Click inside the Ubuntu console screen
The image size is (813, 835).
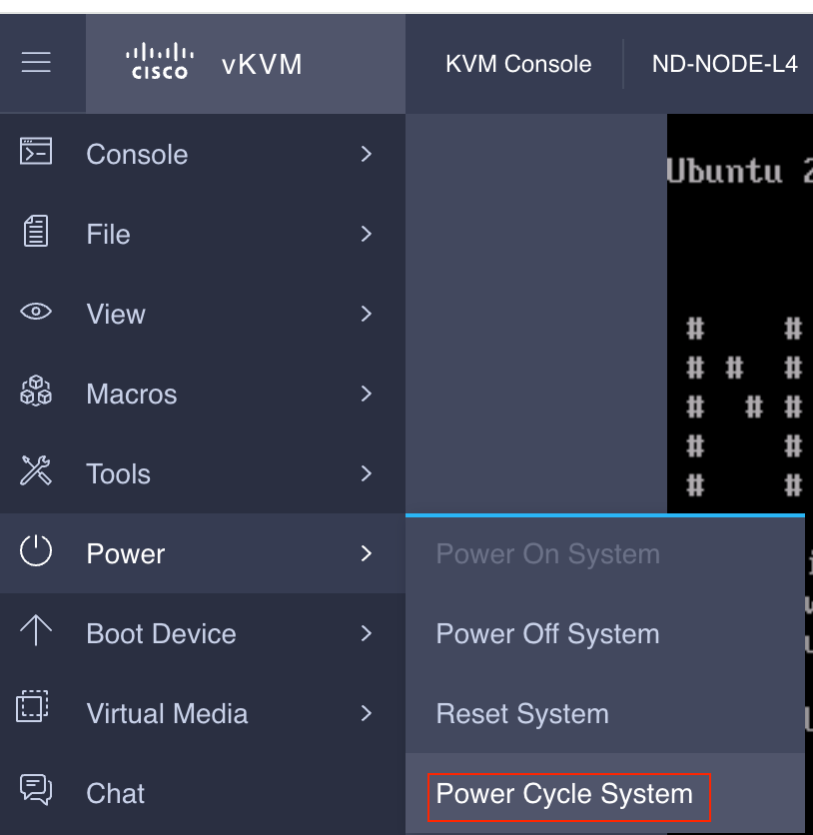click(740, 314)
